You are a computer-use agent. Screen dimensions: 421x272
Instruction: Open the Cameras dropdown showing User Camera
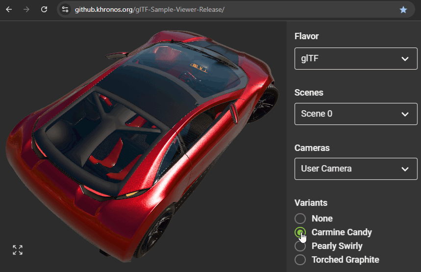coord(356,169)
